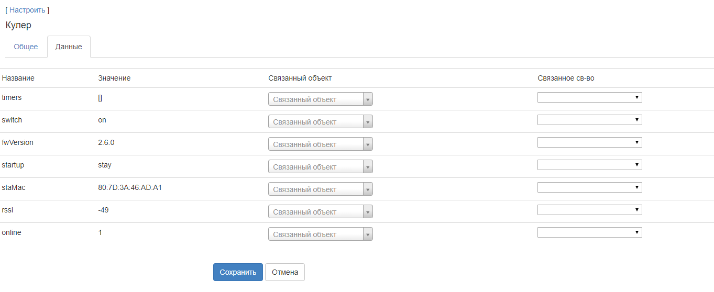The height and width of the screenshot is (292, 714).
Task: Expand linked property select for timers
Action: [589, 97]
